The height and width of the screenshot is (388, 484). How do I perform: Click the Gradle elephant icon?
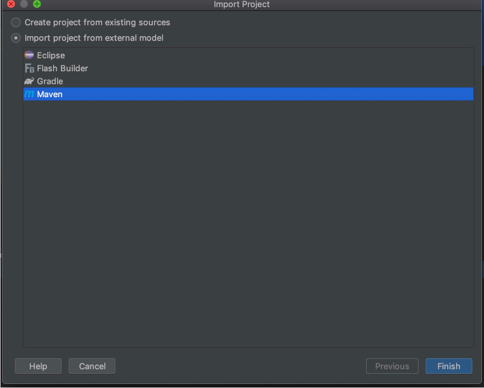(29, 81)
